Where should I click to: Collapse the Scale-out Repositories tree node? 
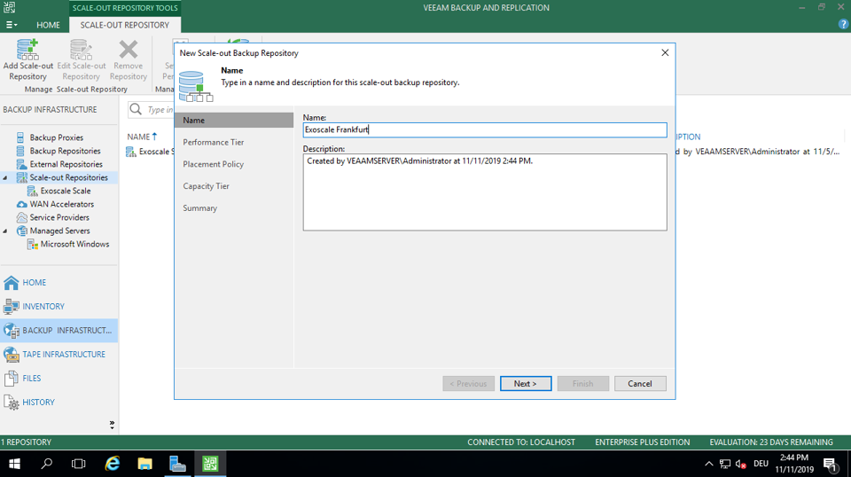tap(6, 178)
